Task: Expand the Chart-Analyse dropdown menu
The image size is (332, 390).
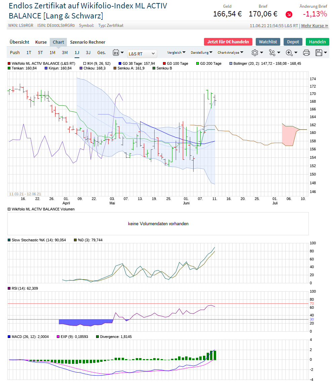Action: pos(230,53)
